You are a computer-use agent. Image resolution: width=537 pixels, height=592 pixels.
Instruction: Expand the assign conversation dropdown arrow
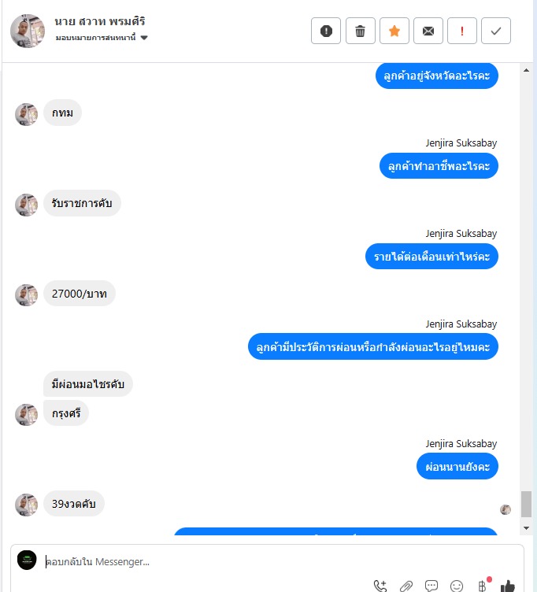(x=144, y=37)
